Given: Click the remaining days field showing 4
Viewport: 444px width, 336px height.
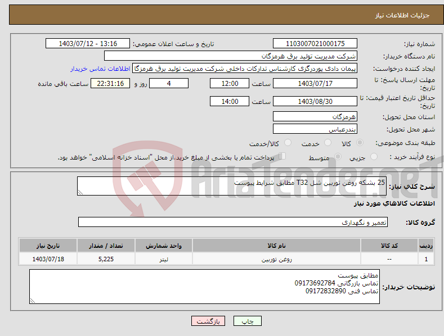Looking at the screenshot, I should 169,83.
